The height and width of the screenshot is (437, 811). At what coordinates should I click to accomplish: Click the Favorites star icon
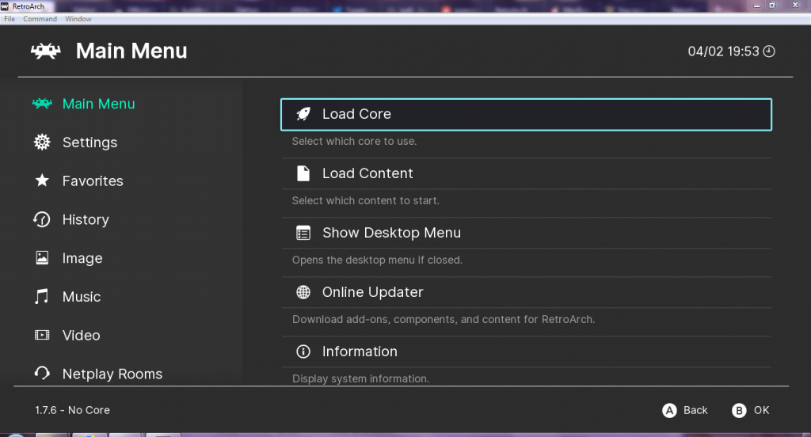coord(42,180)
